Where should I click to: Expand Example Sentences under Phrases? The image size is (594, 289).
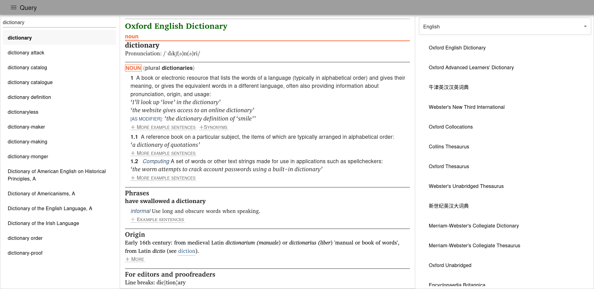[x=158, y=219]
